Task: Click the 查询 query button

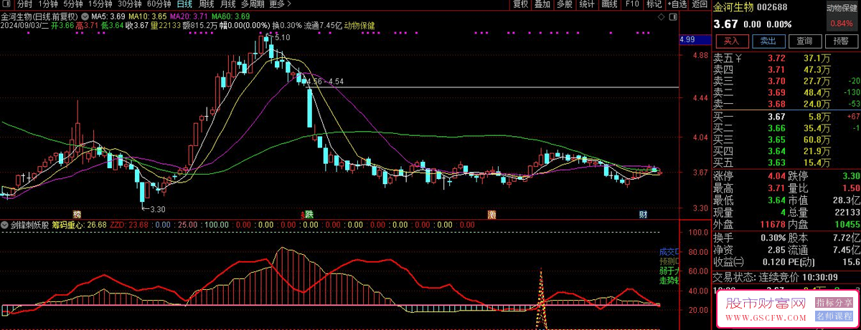Action: [x=804, y=41]
